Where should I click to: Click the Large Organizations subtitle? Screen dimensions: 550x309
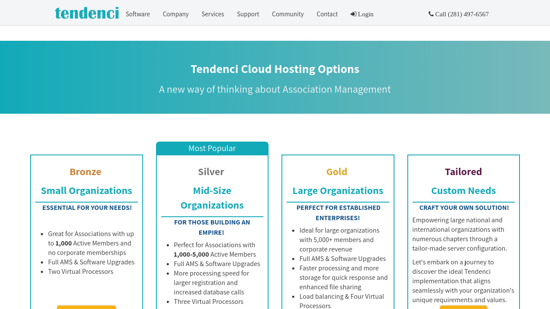[x=338, y=191]
